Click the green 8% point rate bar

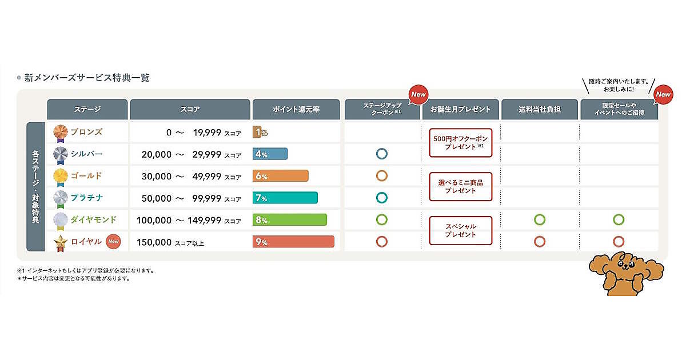click(x=290, y=220)
